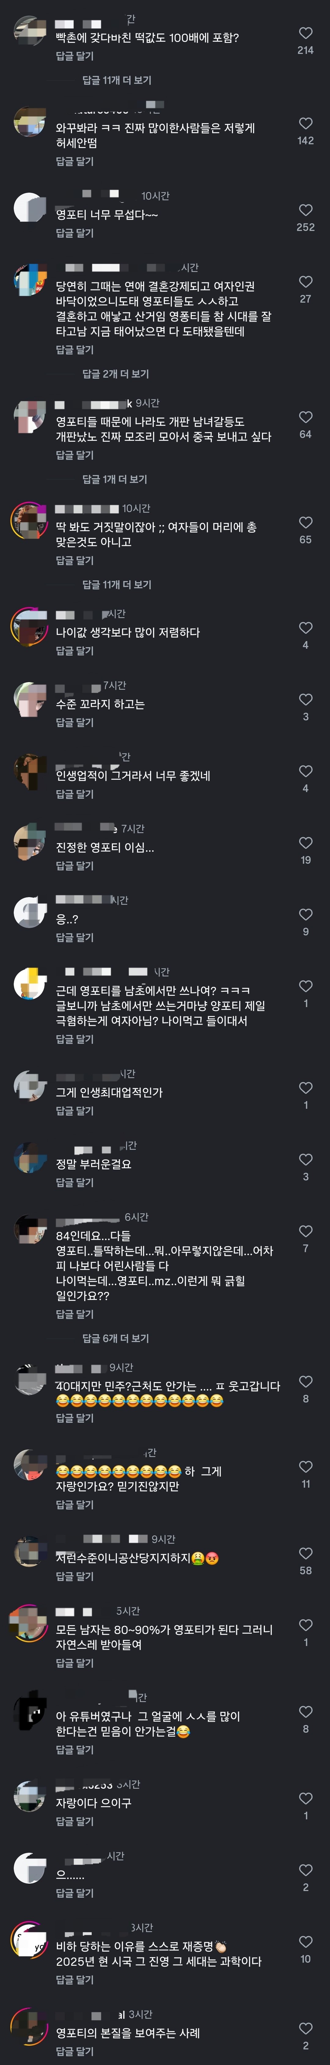Reply to '그게 인생최대업적인가' comment
Image resolution: width=330 pixels, height=2065 pixels.
[74, 1111]
